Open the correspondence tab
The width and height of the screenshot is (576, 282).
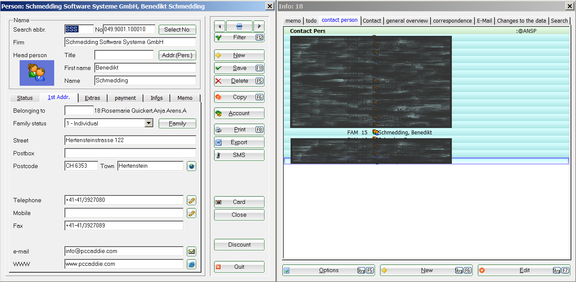[452, 20]
